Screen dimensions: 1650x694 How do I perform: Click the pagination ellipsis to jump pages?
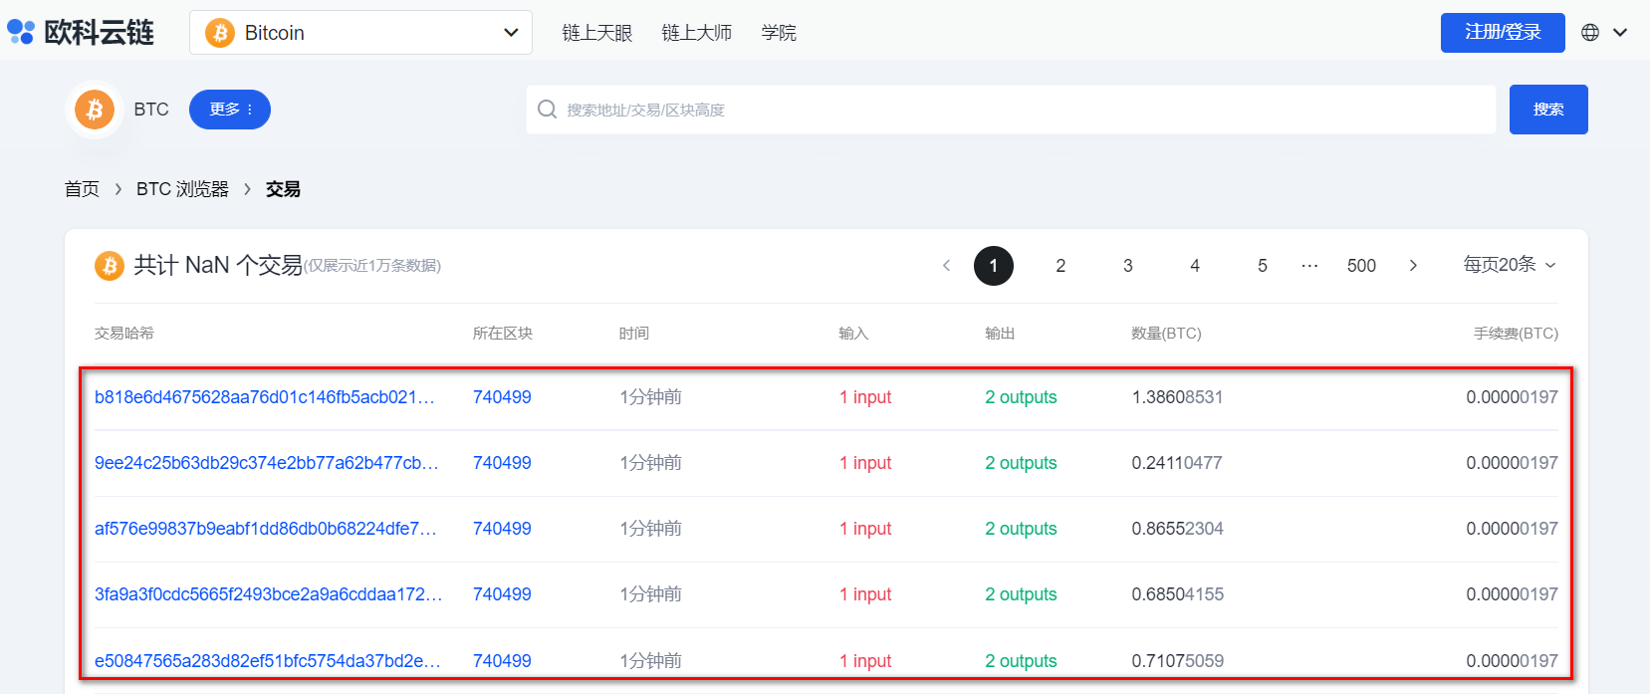(1309, 266)
